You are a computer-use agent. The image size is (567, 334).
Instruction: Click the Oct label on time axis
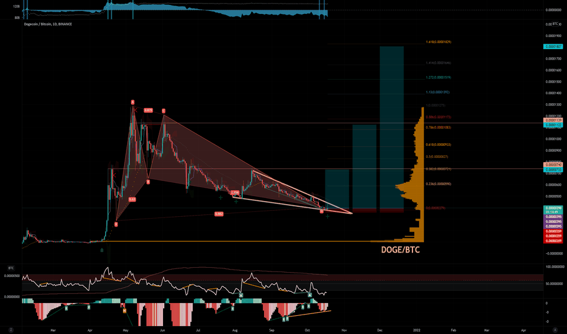click(x=307, y=330)
